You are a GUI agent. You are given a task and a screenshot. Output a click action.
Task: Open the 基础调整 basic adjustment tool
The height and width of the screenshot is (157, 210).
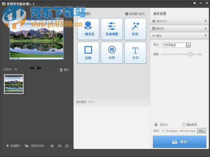[x=112, y=29]
